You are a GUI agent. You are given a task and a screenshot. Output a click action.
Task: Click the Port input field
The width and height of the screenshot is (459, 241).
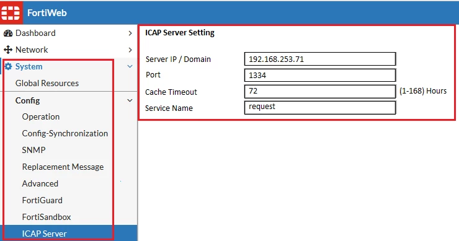[320, 75]
